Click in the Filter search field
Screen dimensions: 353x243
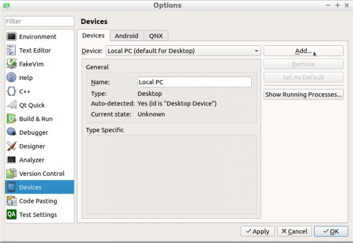tap(39, 22)
